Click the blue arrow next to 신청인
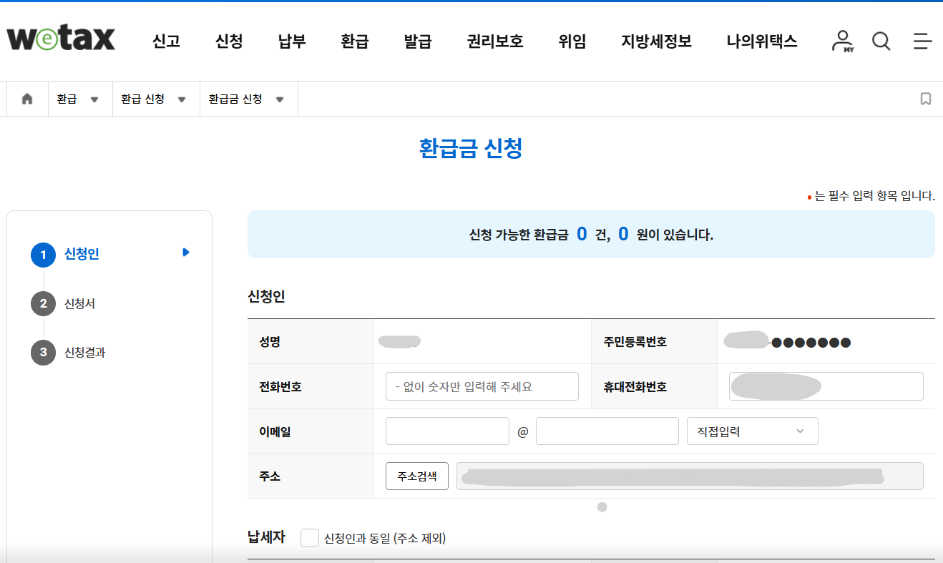 tap(185, 253)
